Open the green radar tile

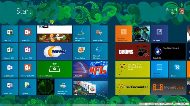point(45,87)
